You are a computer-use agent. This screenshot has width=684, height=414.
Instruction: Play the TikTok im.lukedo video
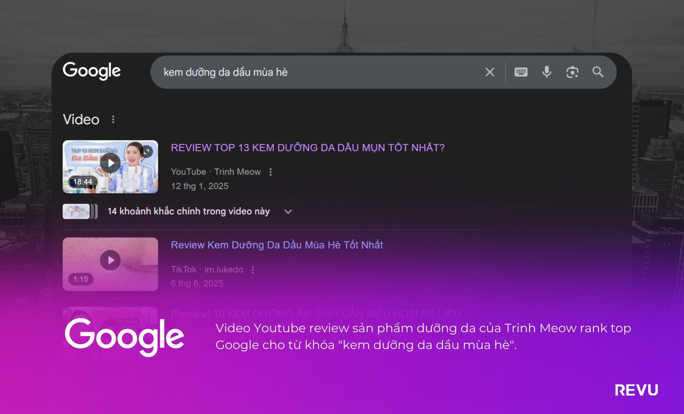click(x=110, y=260)
